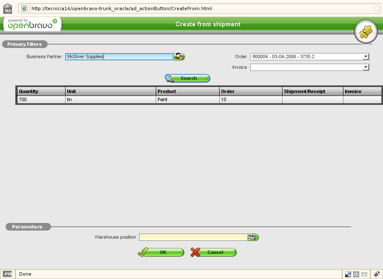Click the Order column header

(x=251, y=91)
